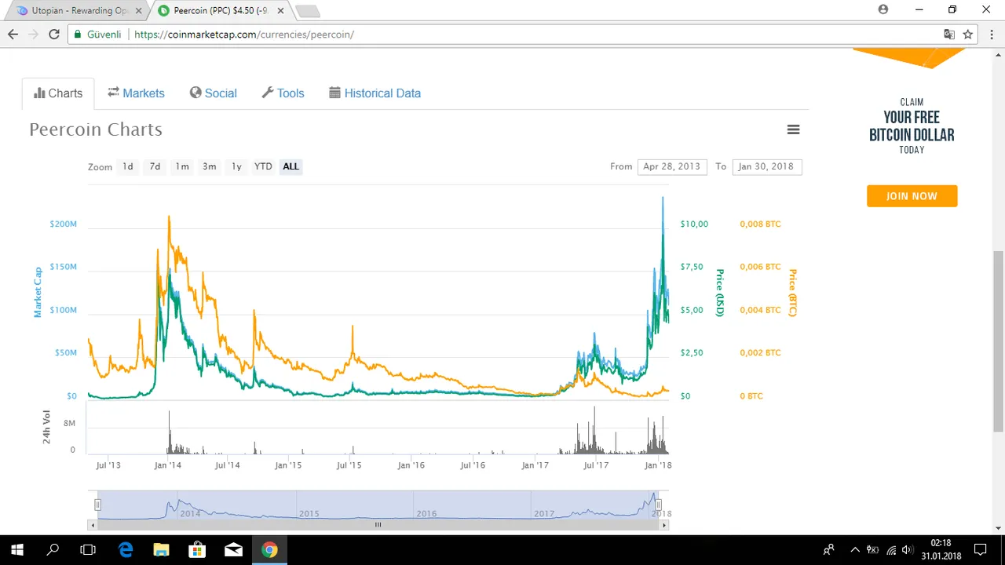Grab the right navigator range handle

click(659, 505)
